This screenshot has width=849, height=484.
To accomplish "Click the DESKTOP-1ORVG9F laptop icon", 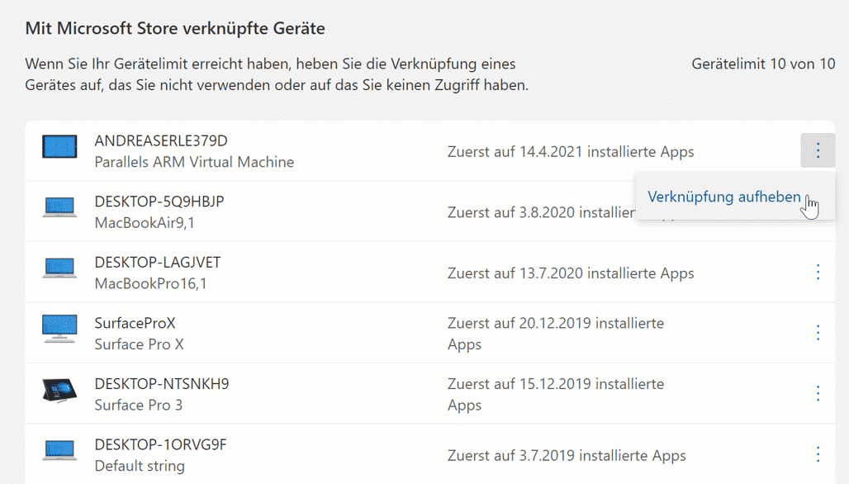I will 59,451.
